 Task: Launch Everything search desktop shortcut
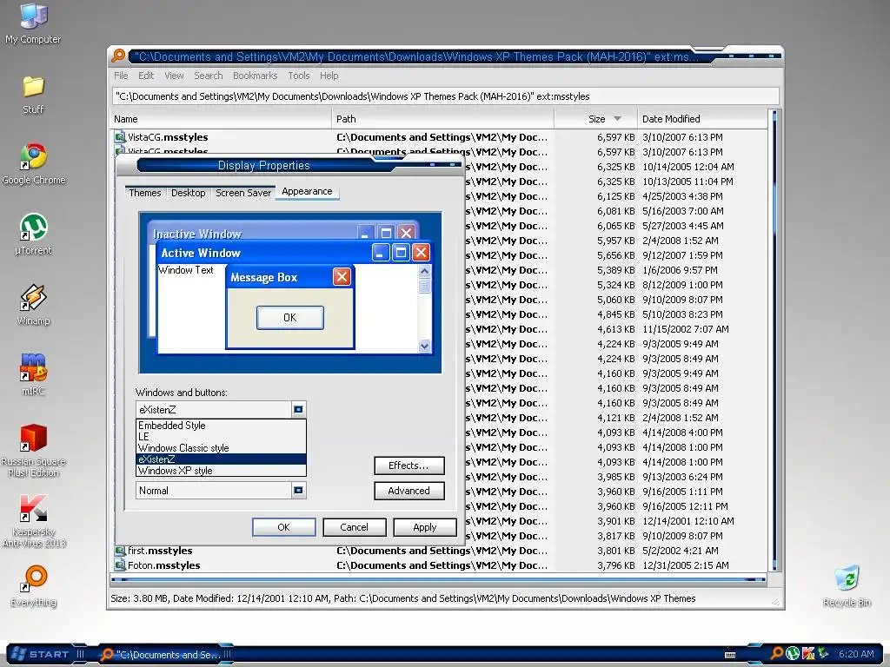[x=34, y=586]
